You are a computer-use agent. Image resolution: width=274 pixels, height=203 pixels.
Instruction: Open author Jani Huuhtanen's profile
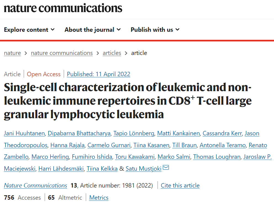pyautogui.click(x=24, y=133)
